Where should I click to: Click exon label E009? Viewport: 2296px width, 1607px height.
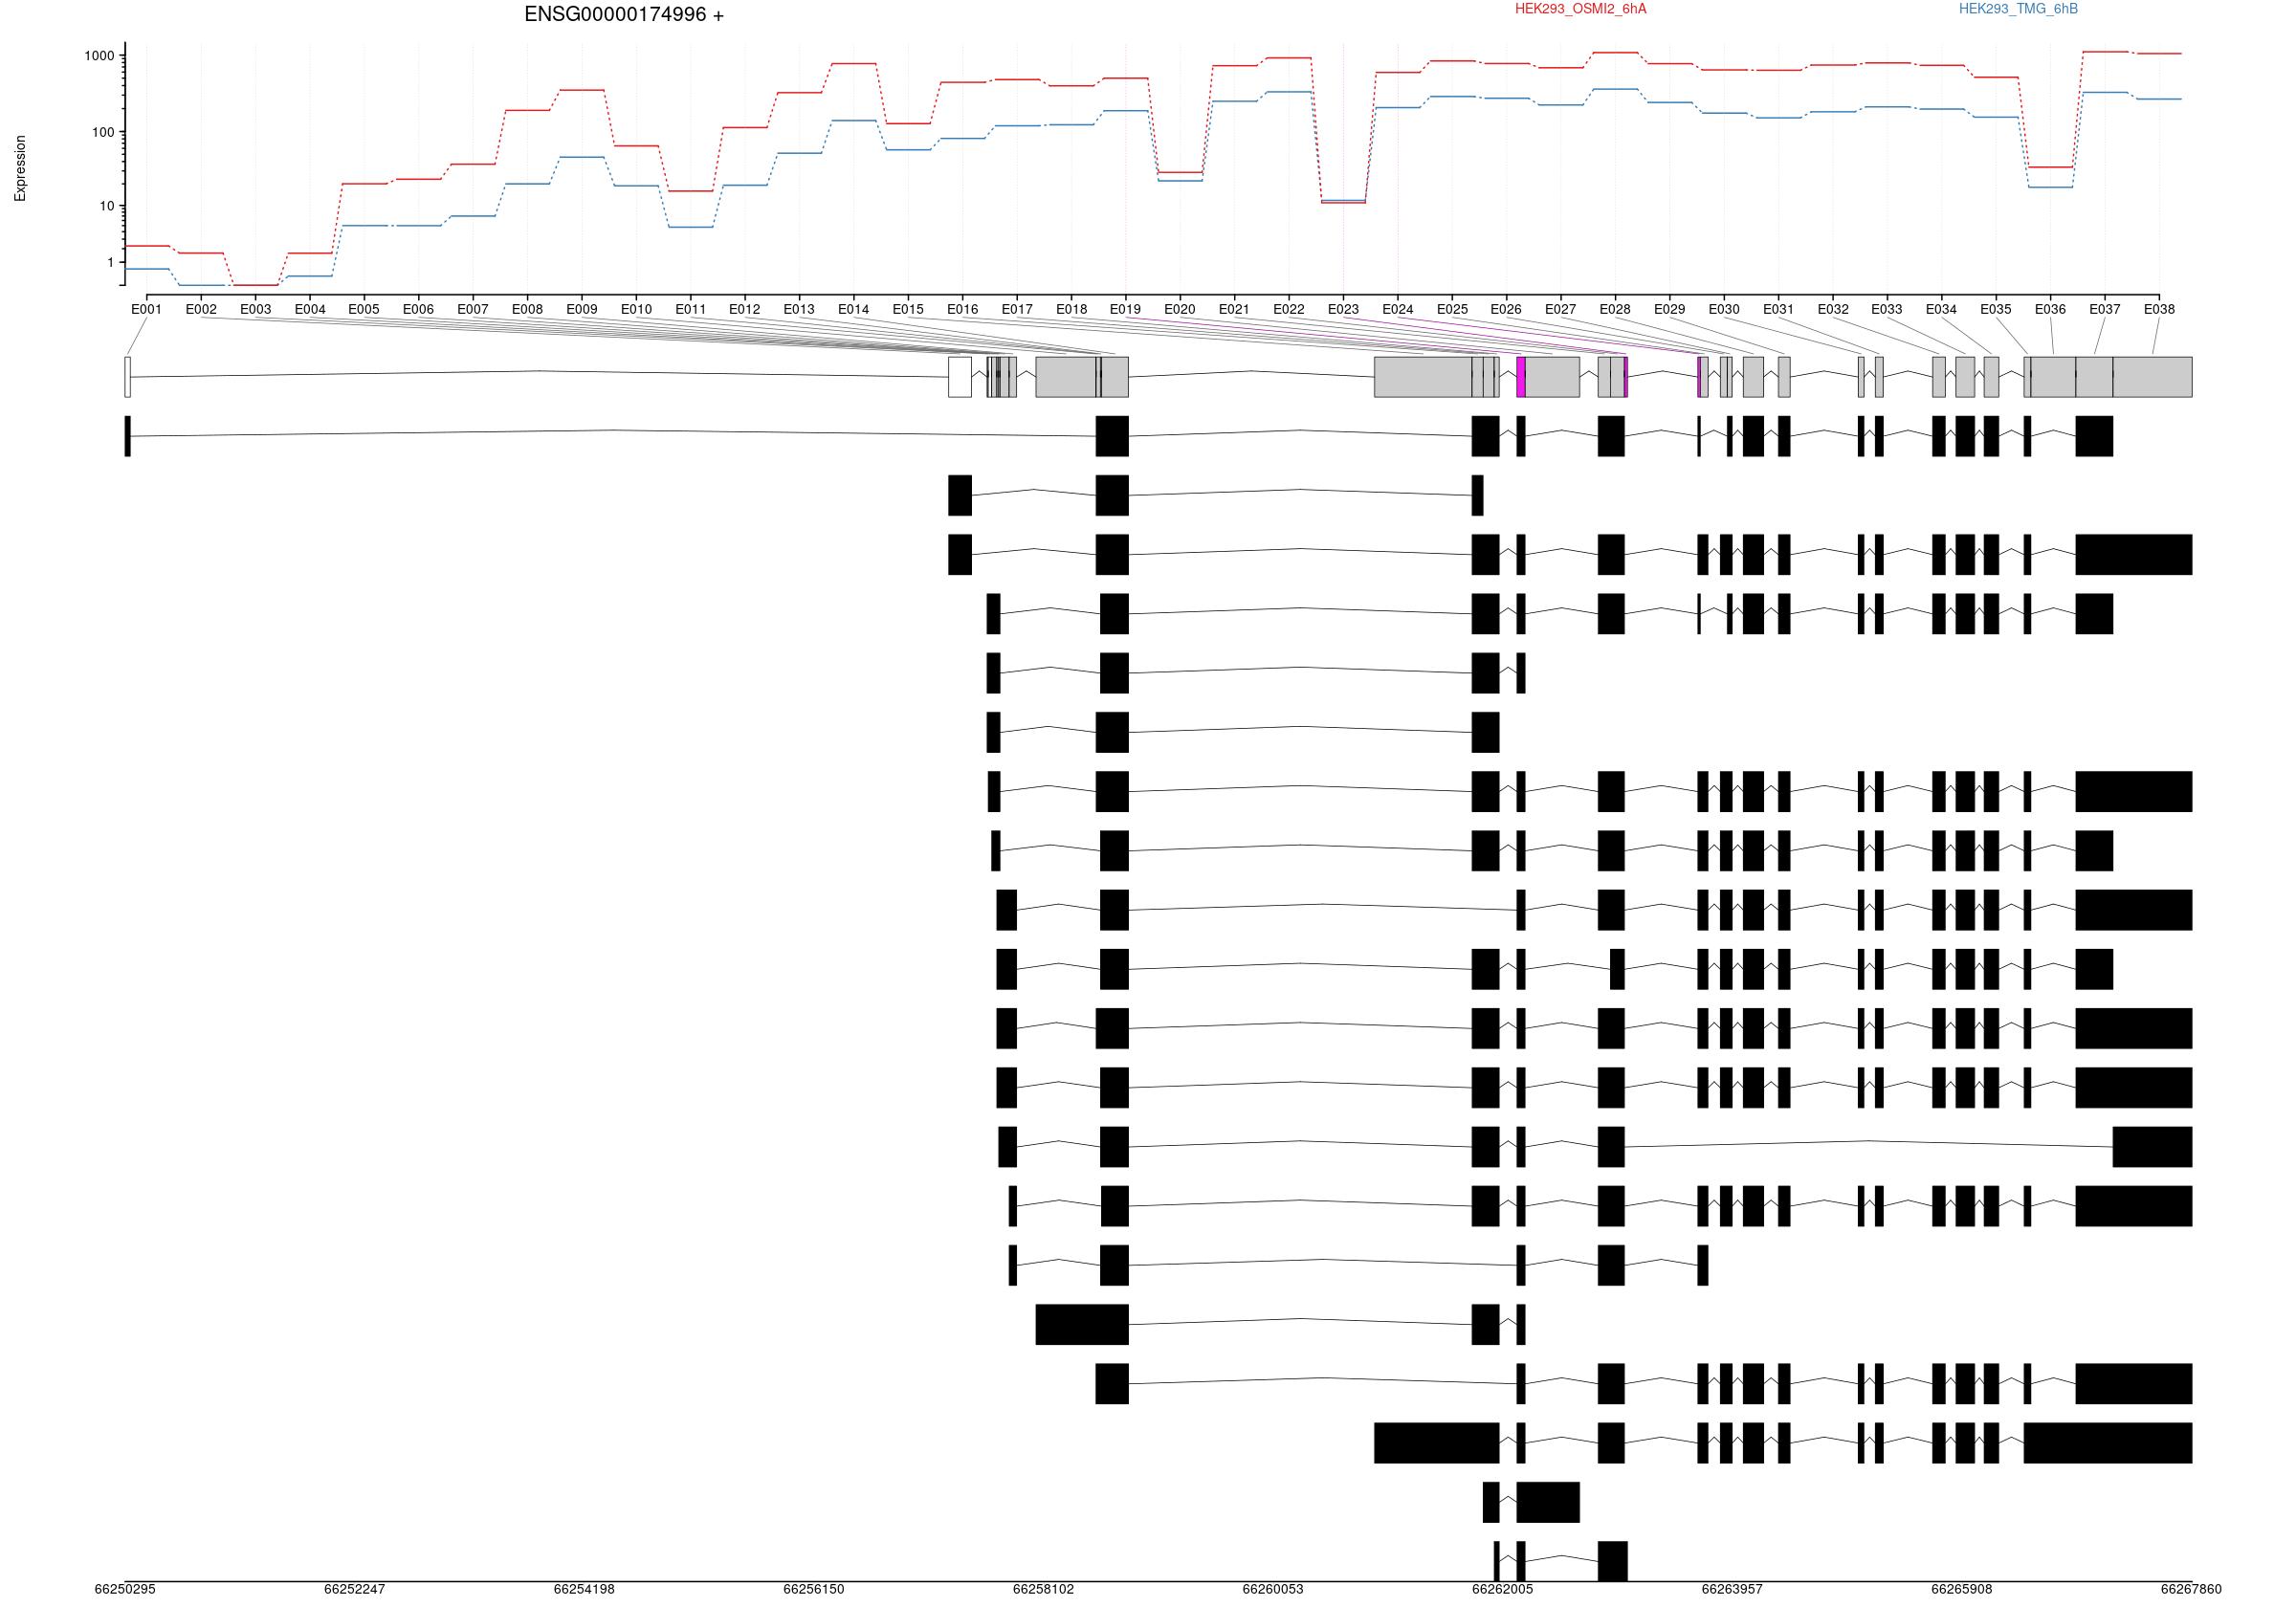coord(582,309)
